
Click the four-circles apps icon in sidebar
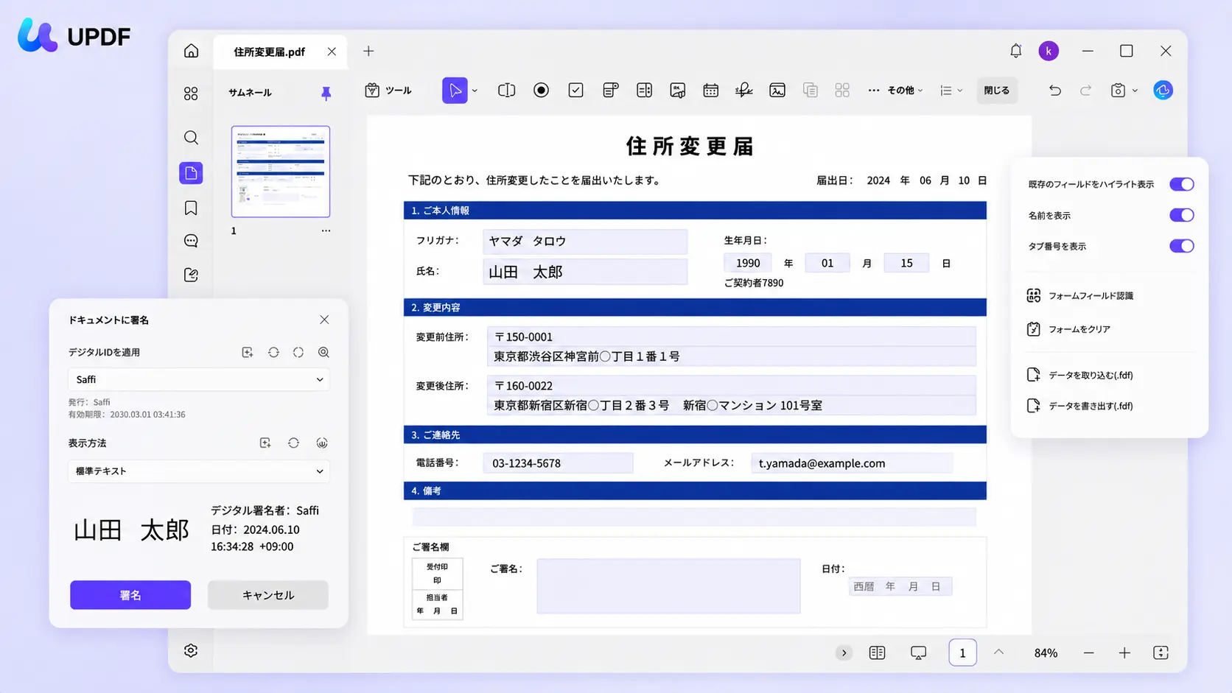click(x=191, y=94)
